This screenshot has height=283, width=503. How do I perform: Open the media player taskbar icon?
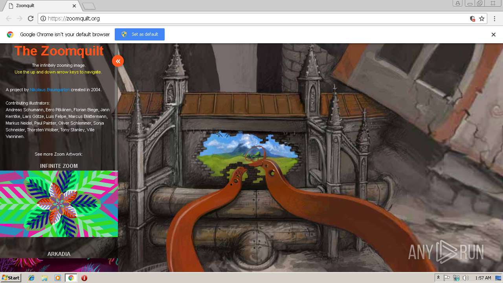tap(58, 278)
